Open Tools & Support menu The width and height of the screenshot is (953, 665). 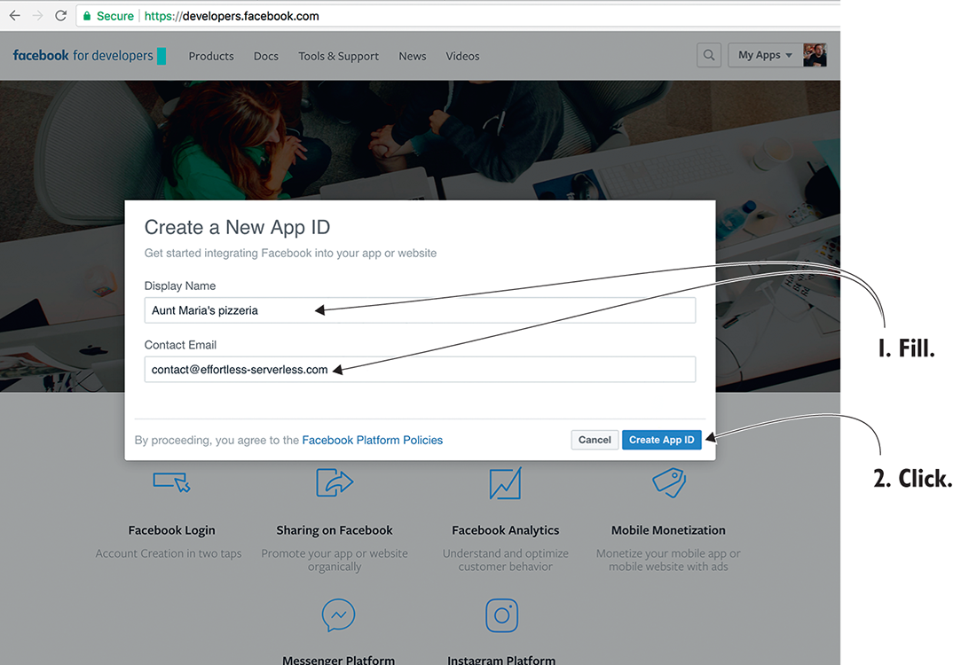tap(338, 56)
